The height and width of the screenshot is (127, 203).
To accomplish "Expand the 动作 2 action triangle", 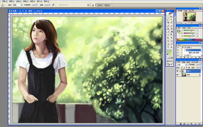I will (185, 55).
